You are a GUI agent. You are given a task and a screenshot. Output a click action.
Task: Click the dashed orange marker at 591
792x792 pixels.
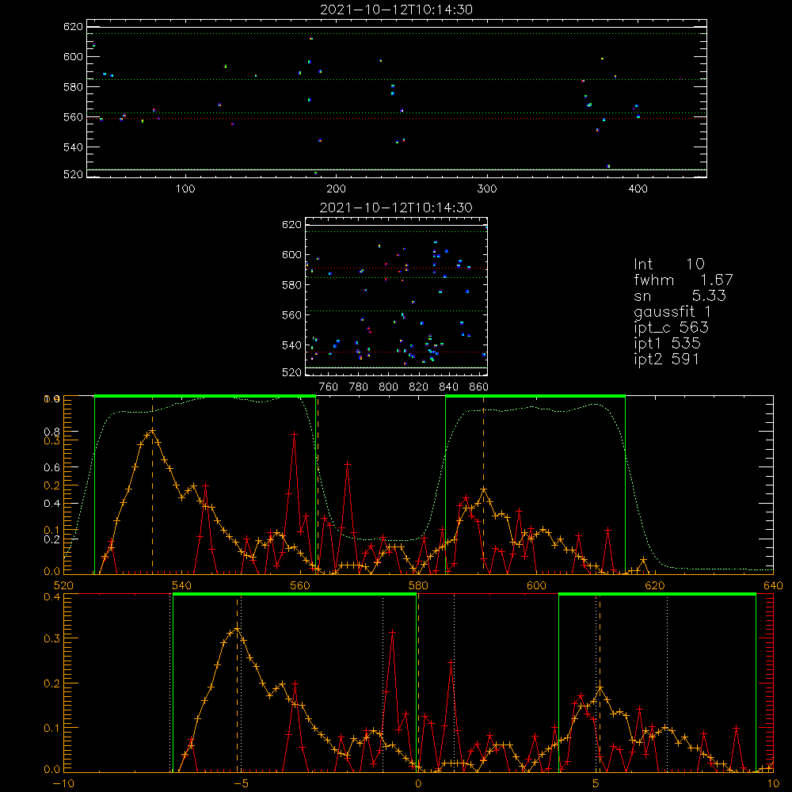click(483, 485)
